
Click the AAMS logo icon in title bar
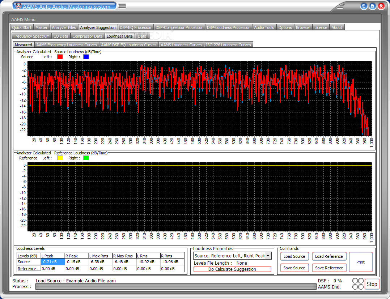click(18, 6)
